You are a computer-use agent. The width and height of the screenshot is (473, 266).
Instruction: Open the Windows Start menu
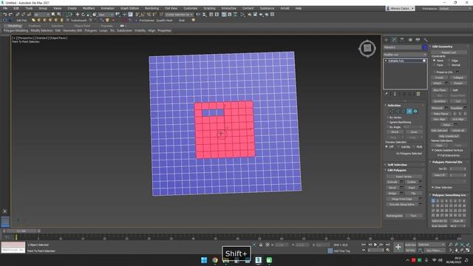coord(204,260)
